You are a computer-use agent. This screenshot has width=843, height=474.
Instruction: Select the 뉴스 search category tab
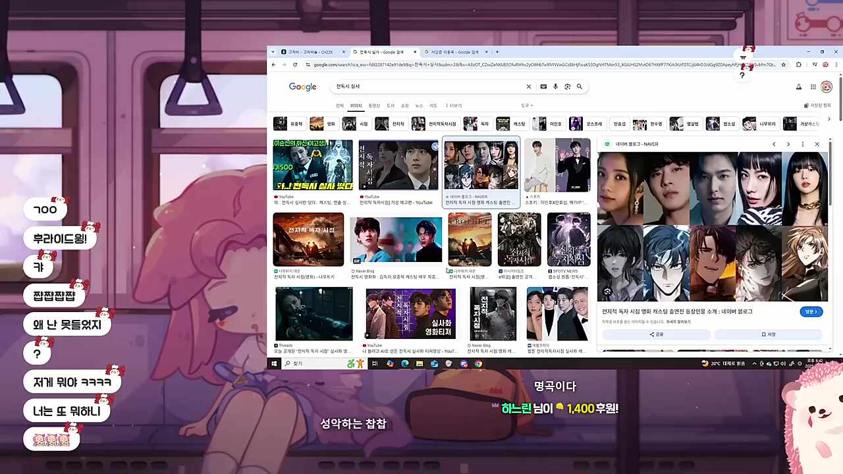[x=419, y=105]
